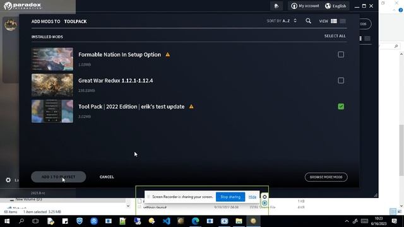This screenshot has height=227, width=404.
Task: Click the network icon in system tray
Action: point(355,221)
